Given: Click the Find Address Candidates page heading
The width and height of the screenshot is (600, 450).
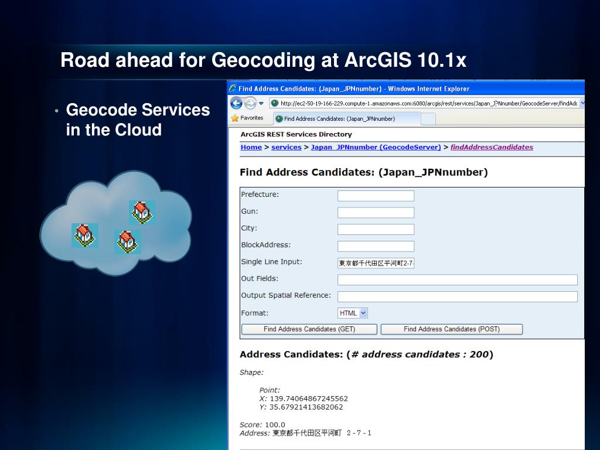Looking at the screenshot, I should click(x=363, y=172).
